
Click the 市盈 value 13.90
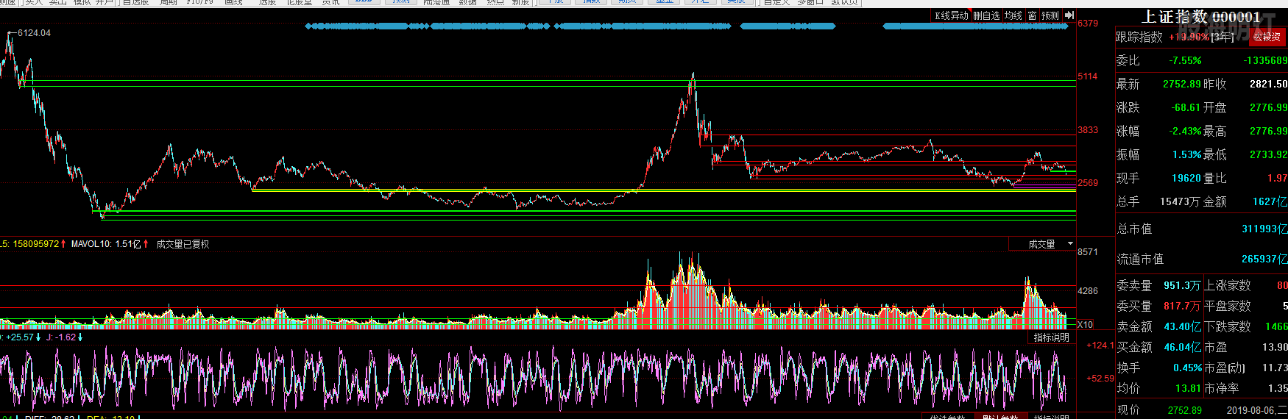click(1275, 348)
